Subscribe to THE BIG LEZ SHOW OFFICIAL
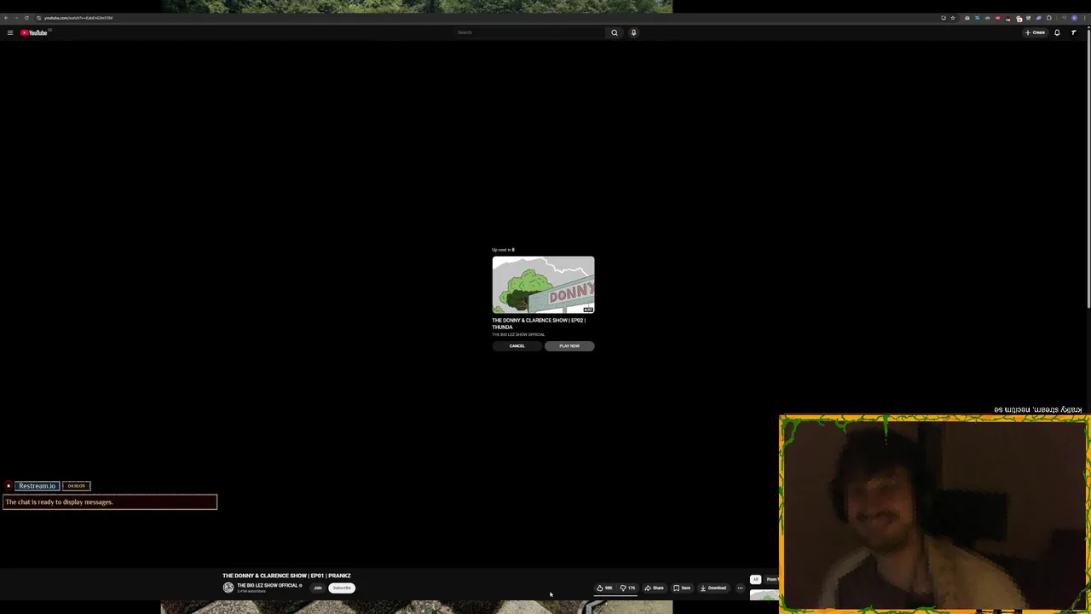This screenshot has height=614, width=1091. (342, 588)
